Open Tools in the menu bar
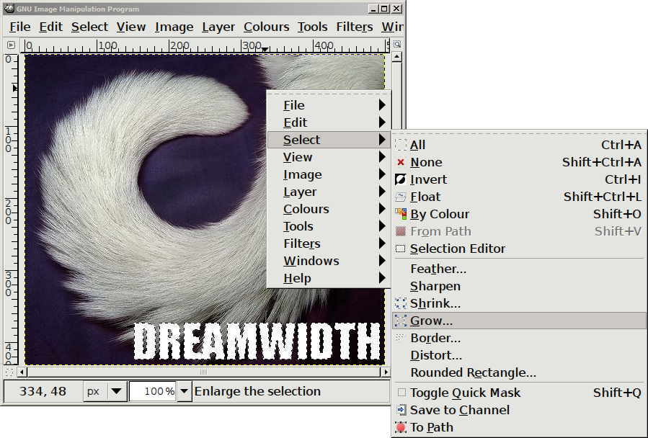 tap(312, 27)
